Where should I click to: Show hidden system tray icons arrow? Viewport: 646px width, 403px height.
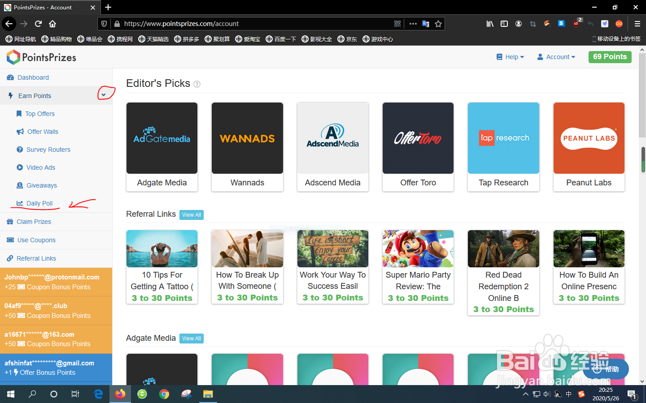coord(525,394)
